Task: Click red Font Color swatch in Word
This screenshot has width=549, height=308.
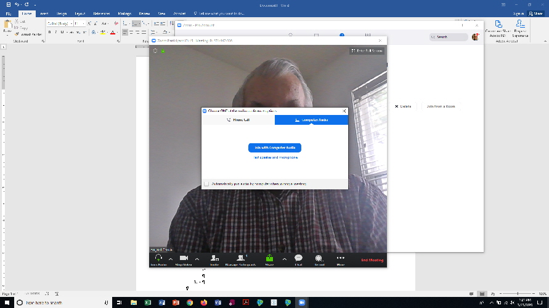Action: click(x=113, y=33)
